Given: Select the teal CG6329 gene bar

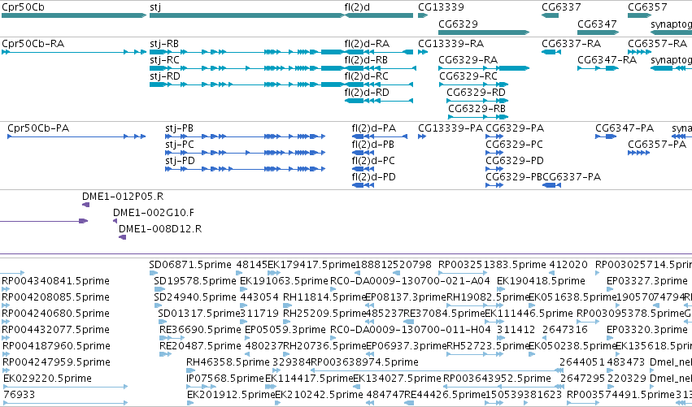Looking at the screenshot, I should (484, 32).
